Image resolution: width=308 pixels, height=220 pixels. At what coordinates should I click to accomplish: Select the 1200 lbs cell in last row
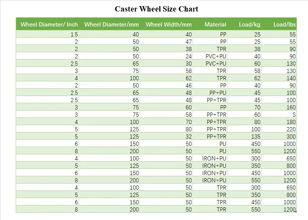(x=279, y=209)
